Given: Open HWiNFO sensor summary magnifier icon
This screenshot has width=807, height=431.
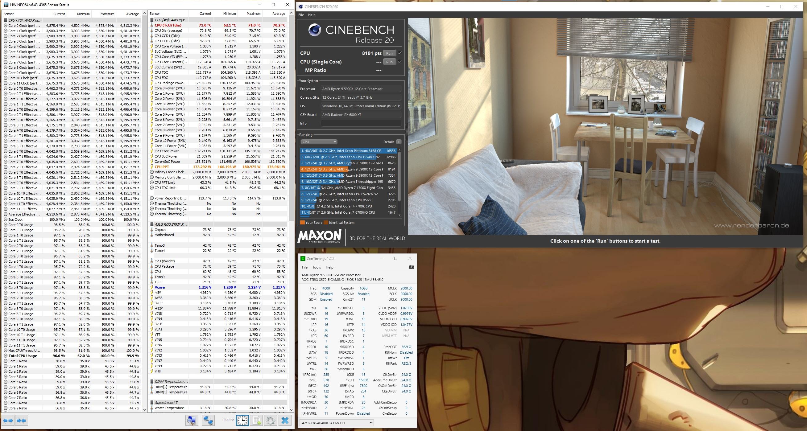Looking at the screenshot, I should pyautogui.click(x=192, y=420).
